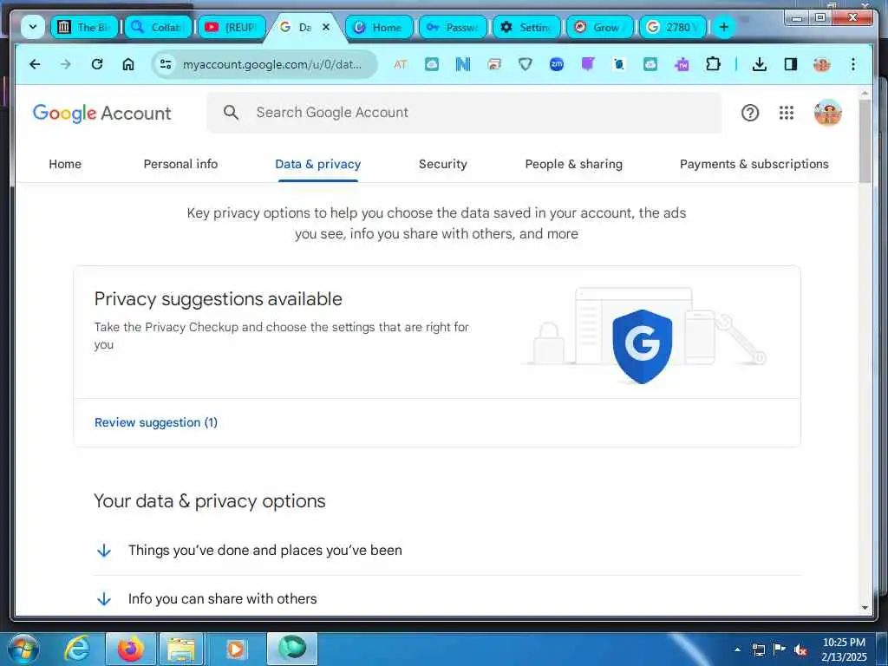Open the Personal info tab
Image resolution: width=888 pixels, height=666 pixels.
tap(180, 164)
